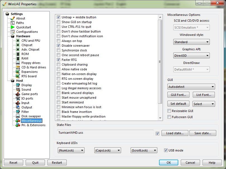Click the Disk swapper icon

18,116
